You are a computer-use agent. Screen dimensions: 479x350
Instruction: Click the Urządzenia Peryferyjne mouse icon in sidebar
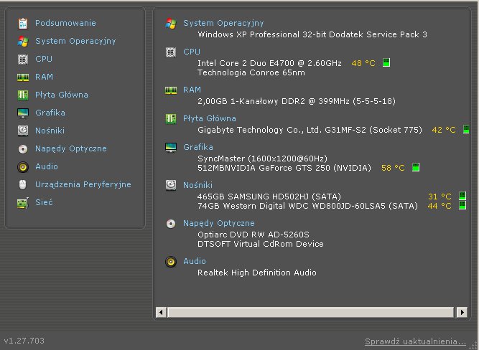[x=23, y=184]
